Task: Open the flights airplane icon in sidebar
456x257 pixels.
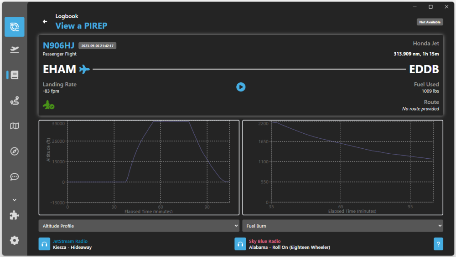Action: 15,50
